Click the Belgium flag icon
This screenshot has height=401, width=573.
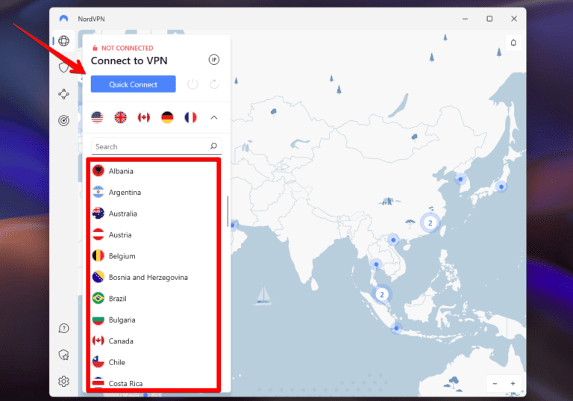pyautogui.click(x=98, y=255)
